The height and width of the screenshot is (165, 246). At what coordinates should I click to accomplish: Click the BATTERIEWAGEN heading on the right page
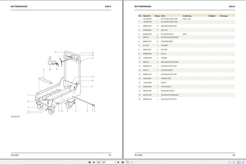click(x=143, y=7)
